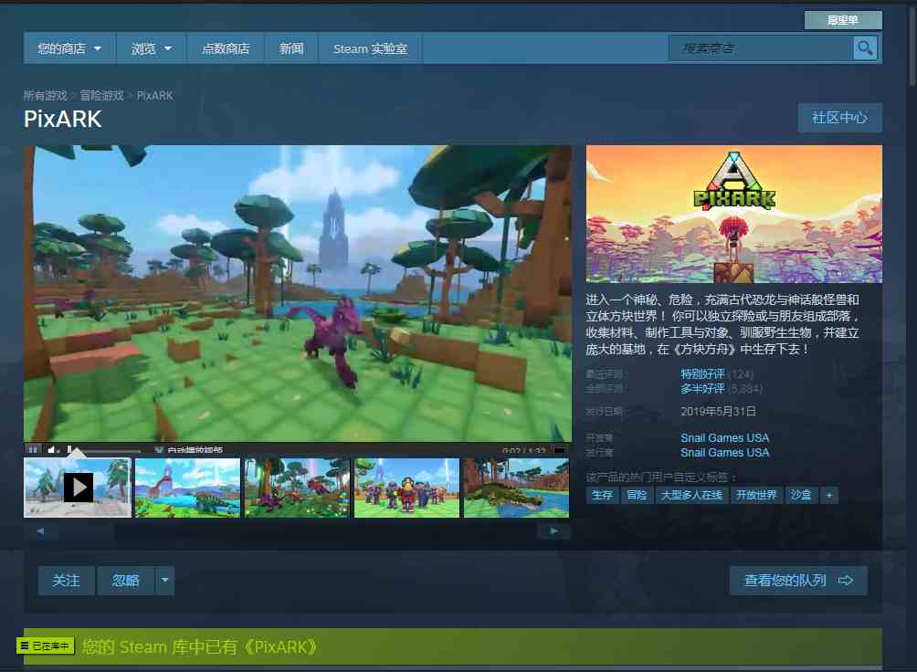Image resolution: width=917 pixels, height=672 pixels.
Task: Open Steam 实验室 tab
Action: (370, 48)
